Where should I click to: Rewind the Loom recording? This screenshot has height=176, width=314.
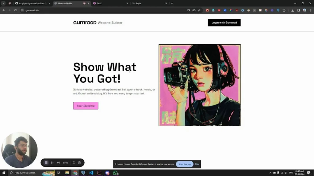point(58,163)
